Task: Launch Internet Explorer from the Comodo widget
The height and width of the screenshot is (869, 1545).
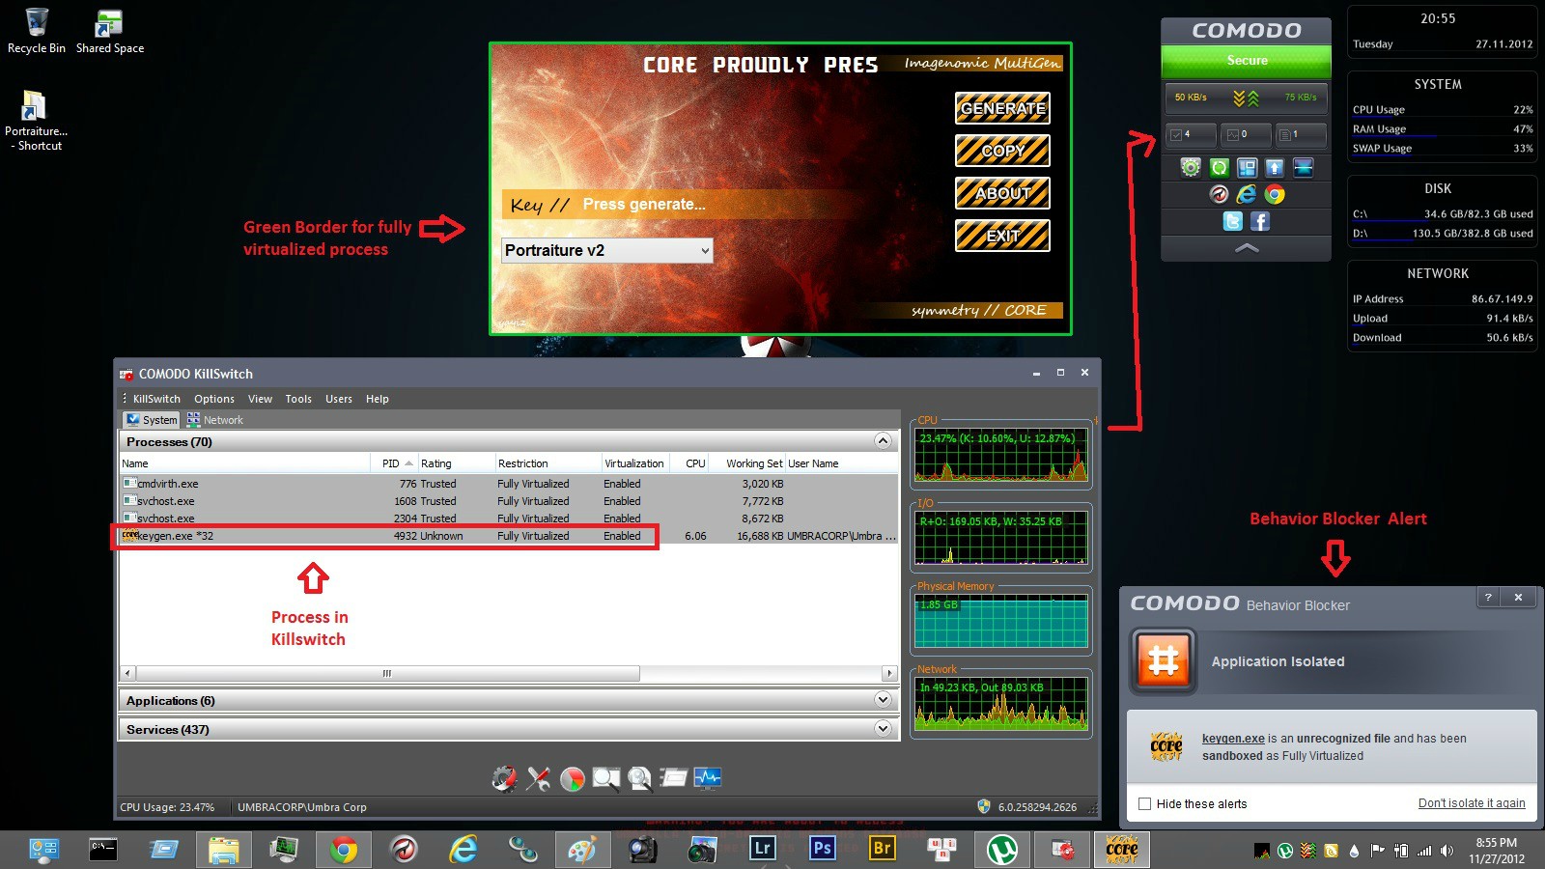Action: pyautogui.click(x=1247, y=195)
